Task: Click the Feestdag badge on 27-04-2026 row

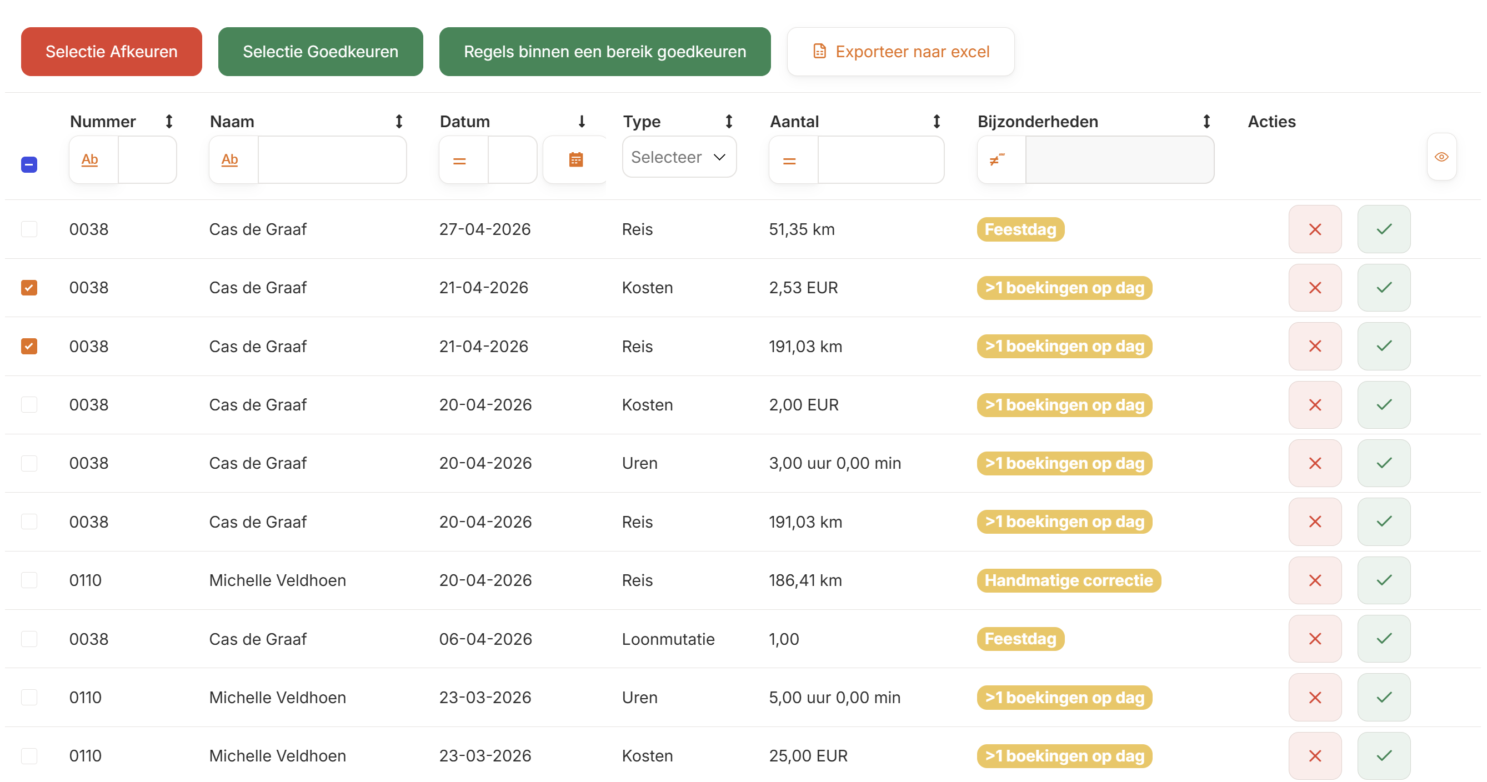Action: click(1020, 229)
